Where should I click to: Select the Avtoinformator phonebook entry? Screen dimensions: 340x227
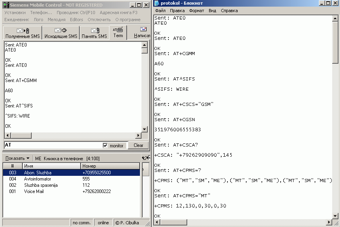coord(72,179)
